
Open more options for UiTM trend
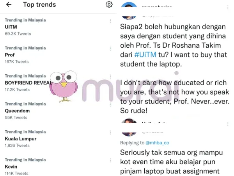pos(110,21)
